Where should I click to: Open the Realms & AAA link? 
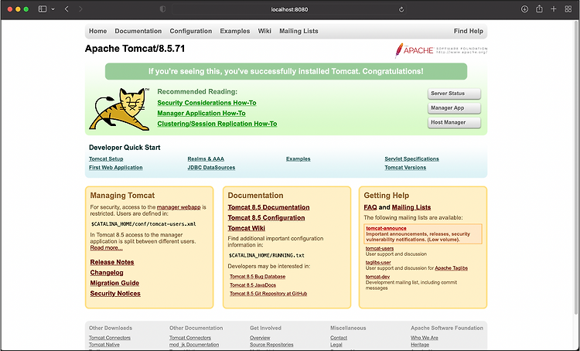coord(206,158)
